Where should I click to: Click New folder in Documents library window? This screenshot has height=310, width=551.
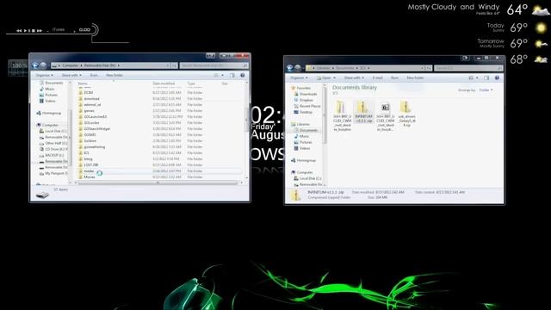click(415, 77)
